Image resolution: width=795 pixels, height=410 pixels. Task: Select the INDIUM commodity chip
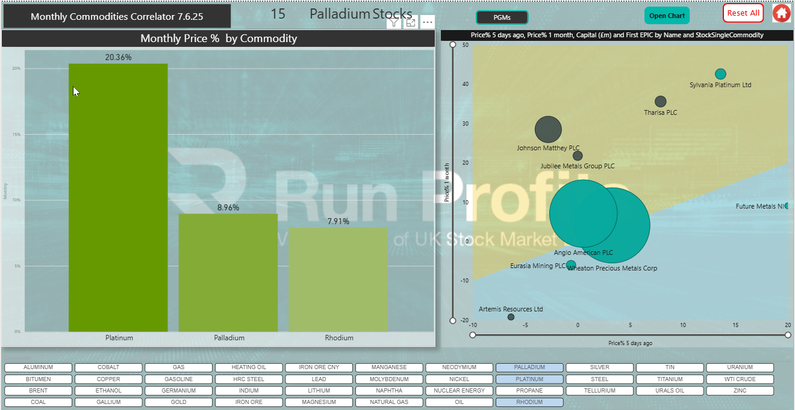pos(249,391)
